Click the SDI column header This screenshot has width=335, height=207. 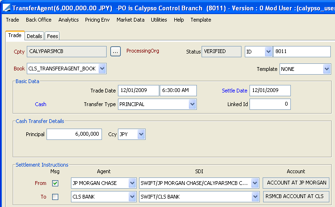pos(199,171)
